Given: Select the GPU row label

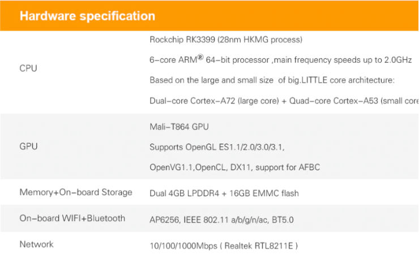Looking at the screenshot, I should (28, 146).
